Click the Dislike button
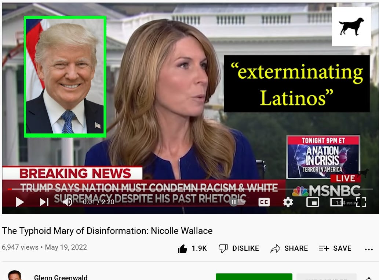 pyautogui.click(x=238, y=249)
